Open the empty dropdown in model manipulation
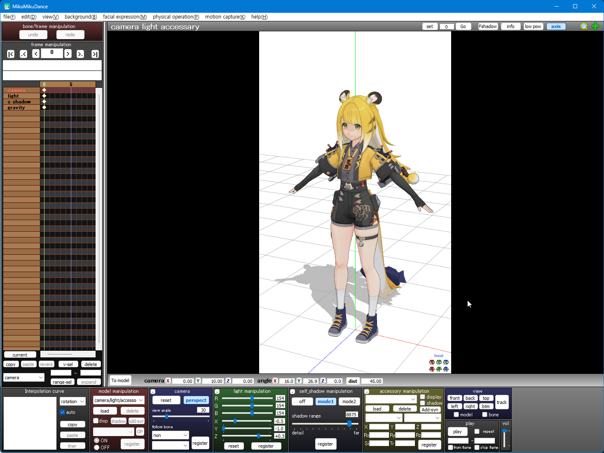604x453 pixels. click(114, 432)
